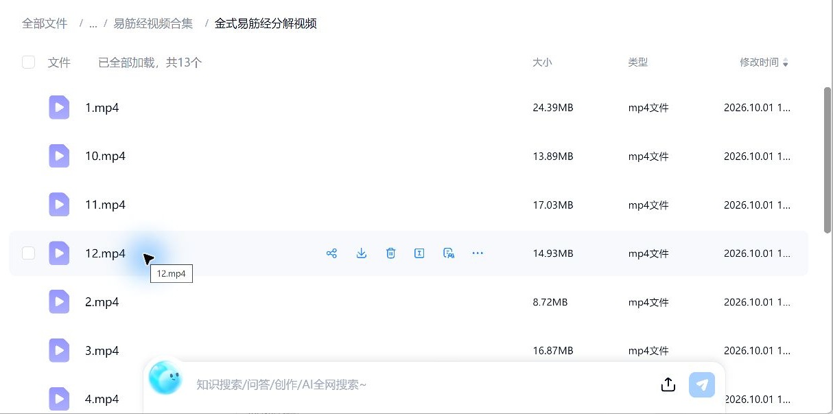The height and width of the screenshot is (414, 833).
Task: Click the 16.87MB size value
Action: pos(552,351)
